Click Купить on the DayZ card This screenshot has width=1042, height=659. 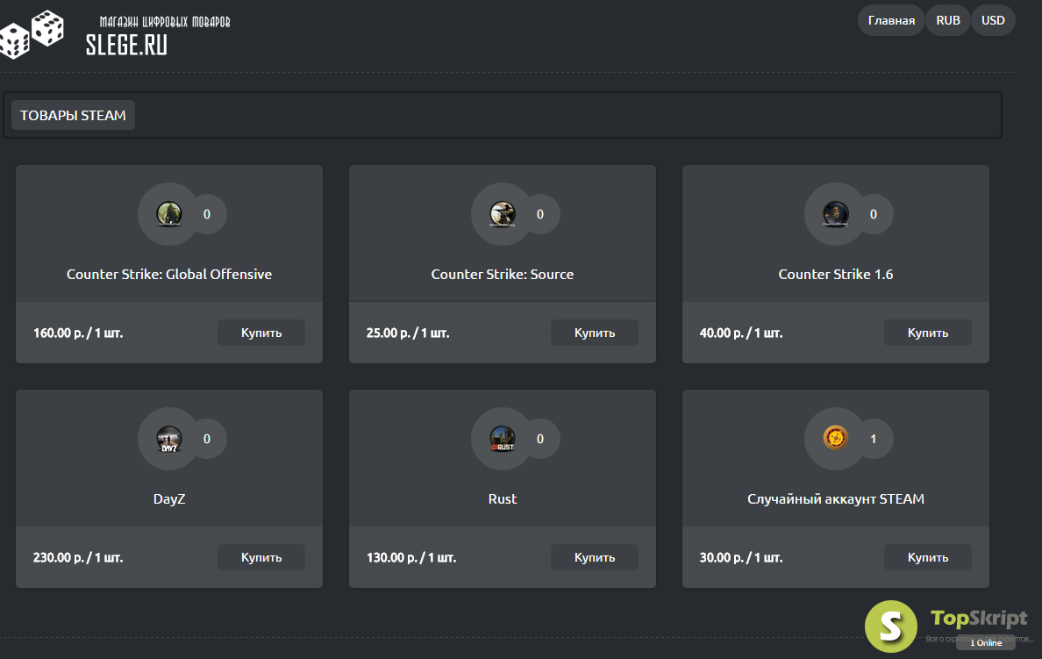point(261,557)
